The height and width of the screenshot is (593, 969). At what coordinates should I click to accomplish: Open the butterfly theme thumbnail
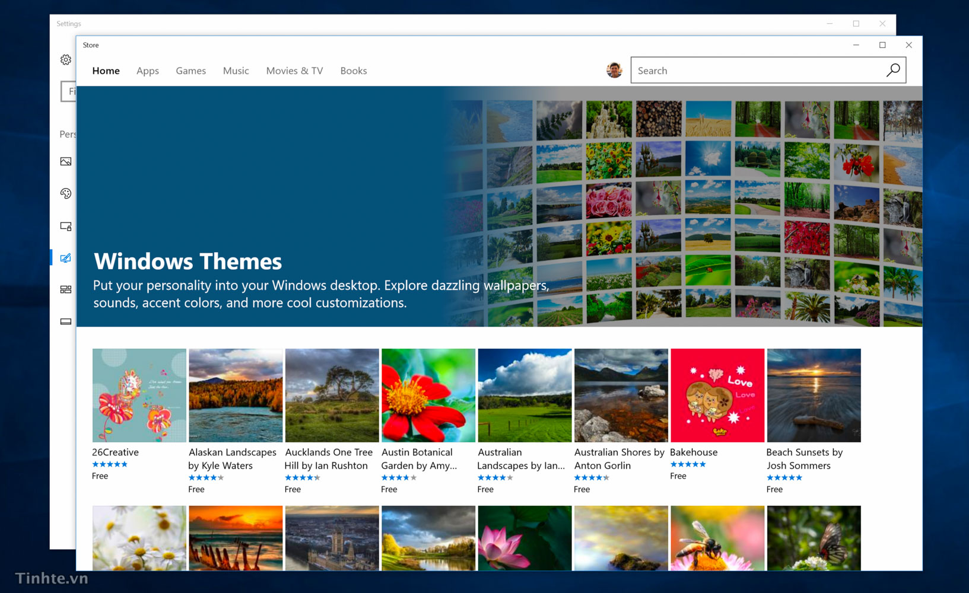[x=814, y=538]
